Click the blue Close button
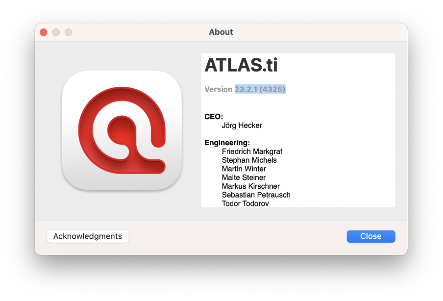 (x=370, y=236)
